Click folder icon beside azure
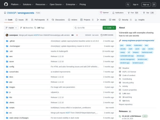 7,62
